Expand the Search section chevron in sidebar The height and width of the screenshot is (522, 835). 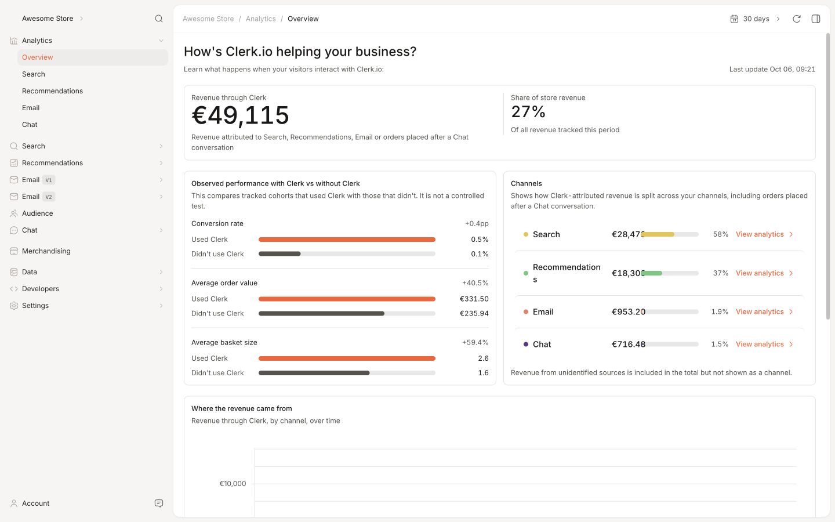(161, 146)
